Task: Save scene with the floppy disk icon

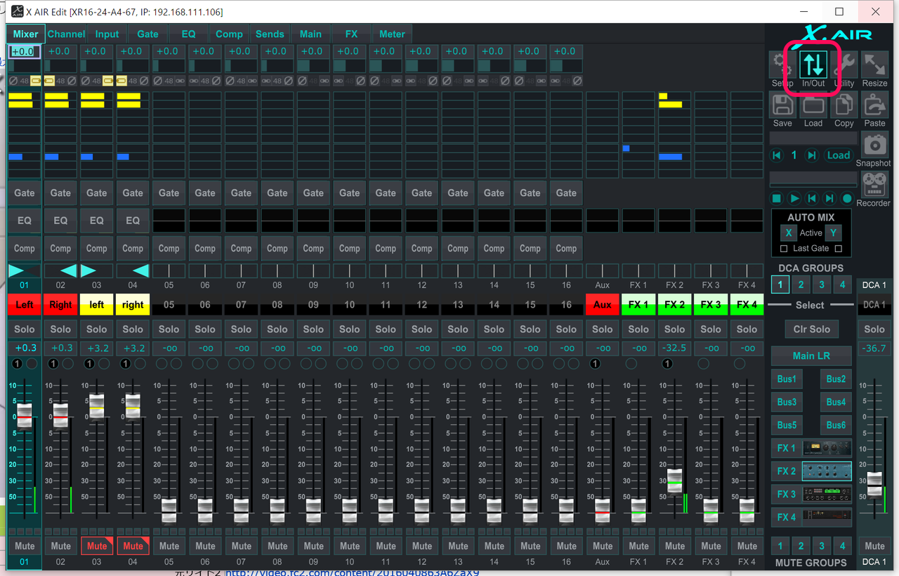Action: click(x=782, y=105)
